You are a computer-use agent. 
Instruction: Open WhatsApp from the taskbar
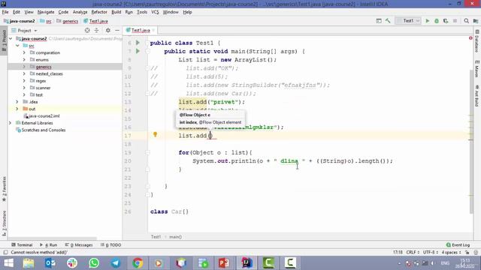point(94,263)
